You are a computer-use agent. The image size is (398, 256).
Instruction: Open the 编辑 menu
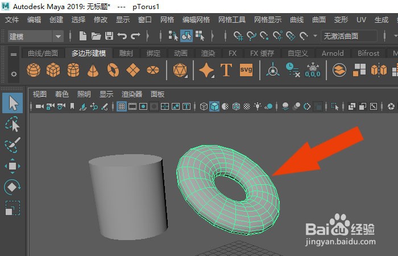point(34,19)
